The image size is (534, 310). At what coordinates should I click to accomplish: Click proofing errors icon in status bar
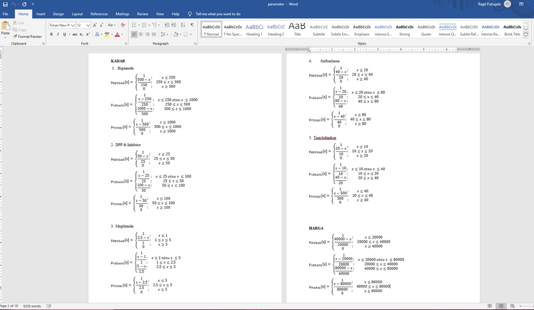click(49, 306)
